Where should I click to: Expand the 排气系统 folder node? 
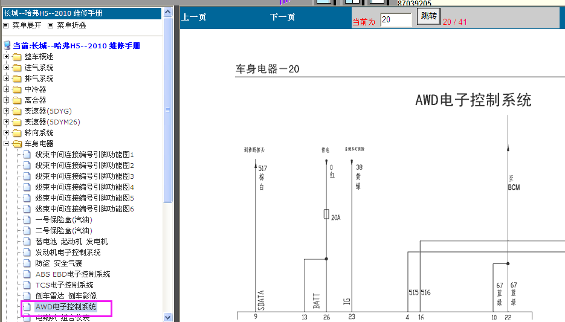[x=7, y=78]
